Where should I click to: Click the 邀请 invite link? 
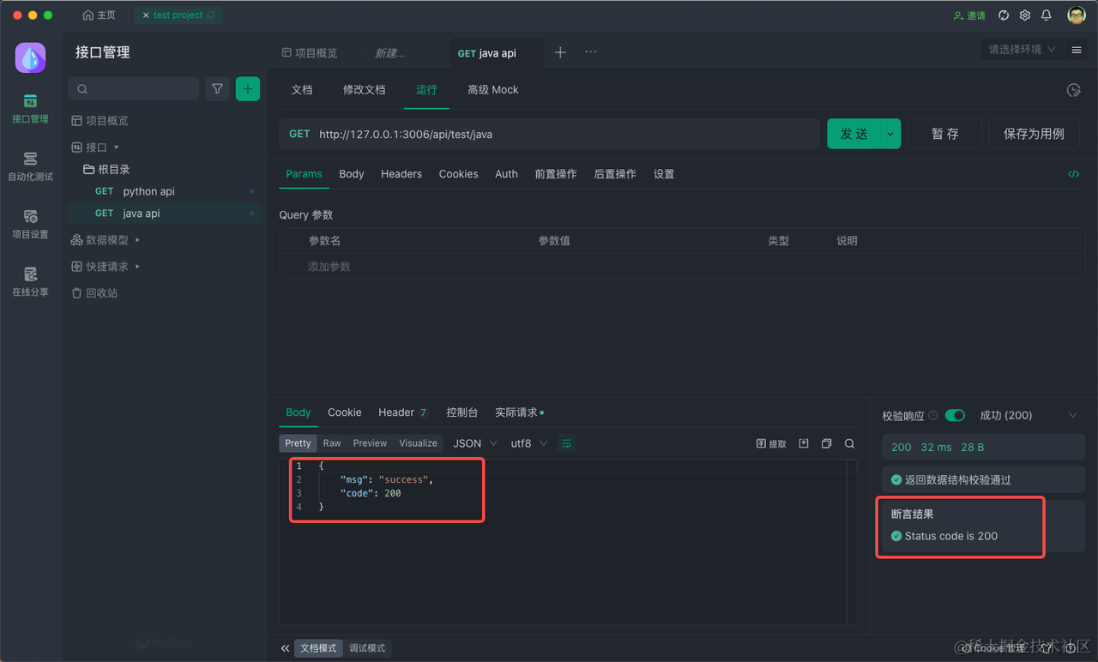(969, 15)
